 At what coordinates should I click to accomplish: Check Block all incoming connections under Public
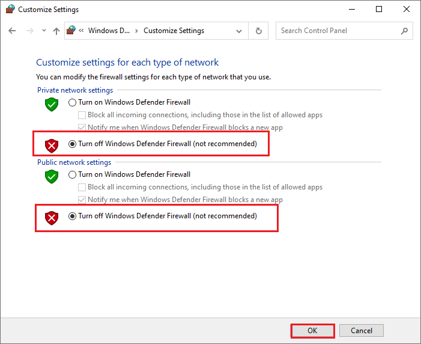pos(82,187)
